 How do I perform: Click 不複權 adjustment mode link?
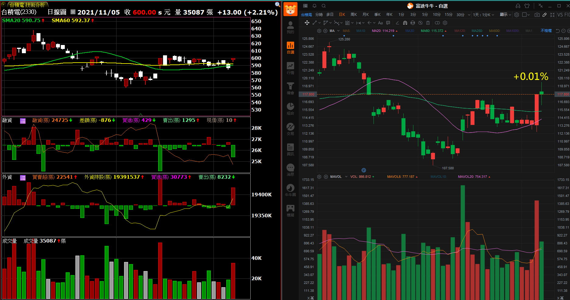[x=546, y=31]
